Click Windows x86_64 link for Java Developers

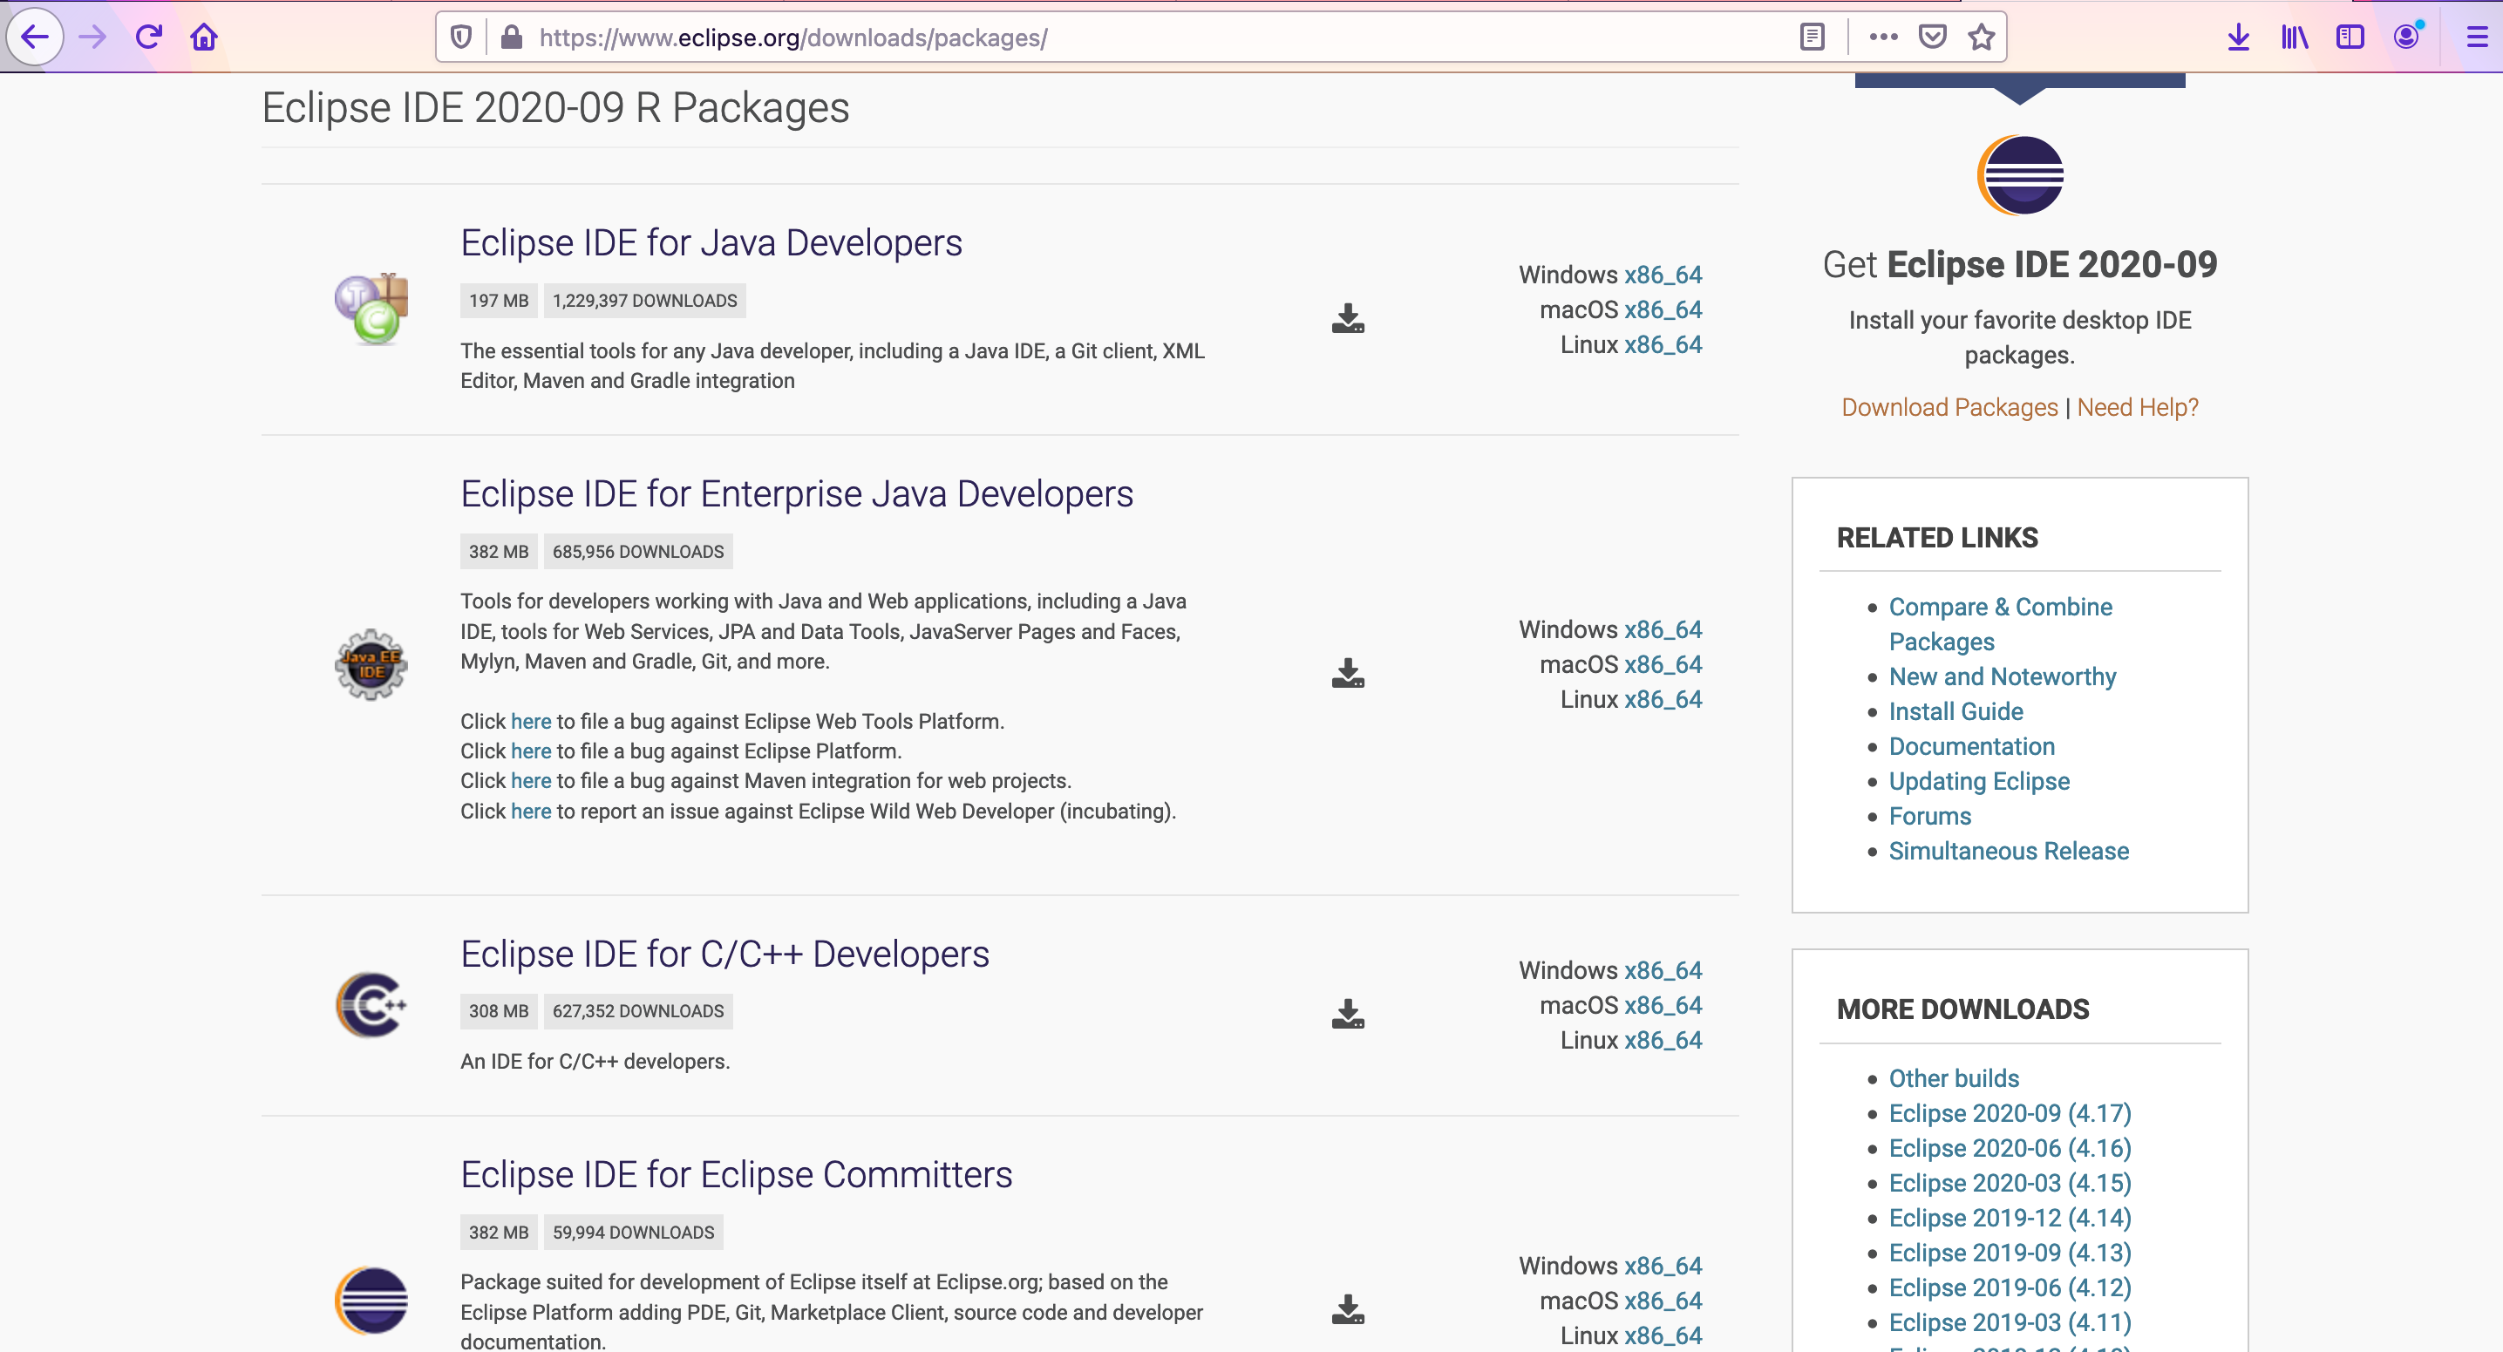[x=1663, y=275]
